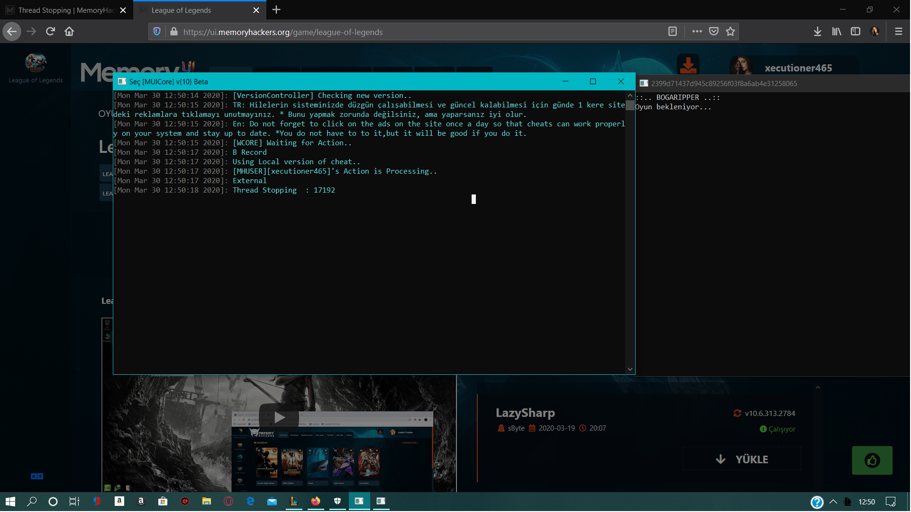The height and width of the screenshot is (512, 911).
Task: Open the Firefox home page
Action: [x=69, y=32]
